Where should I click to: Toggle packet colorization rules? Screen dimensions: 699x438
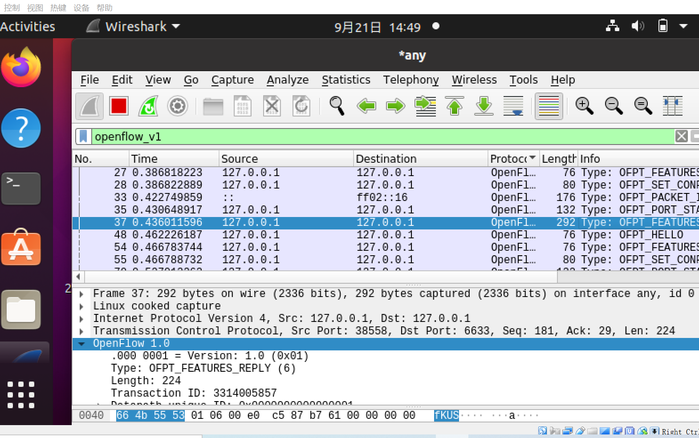tap(549, 106)
